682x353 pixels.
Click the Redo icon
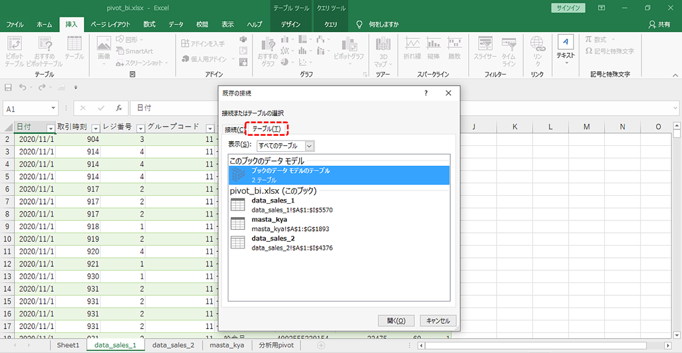[42, 87]
